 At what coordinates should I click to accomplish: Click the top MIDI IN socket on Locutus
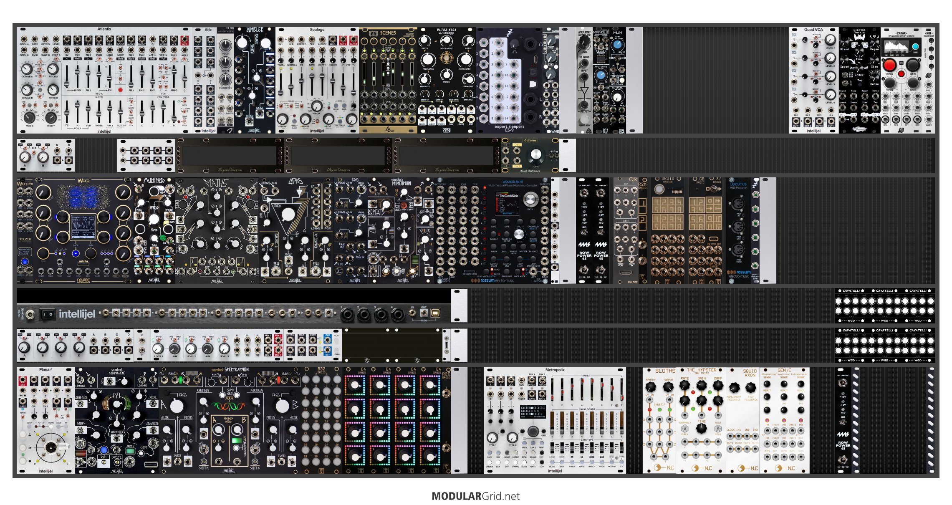tap(738, 205)
